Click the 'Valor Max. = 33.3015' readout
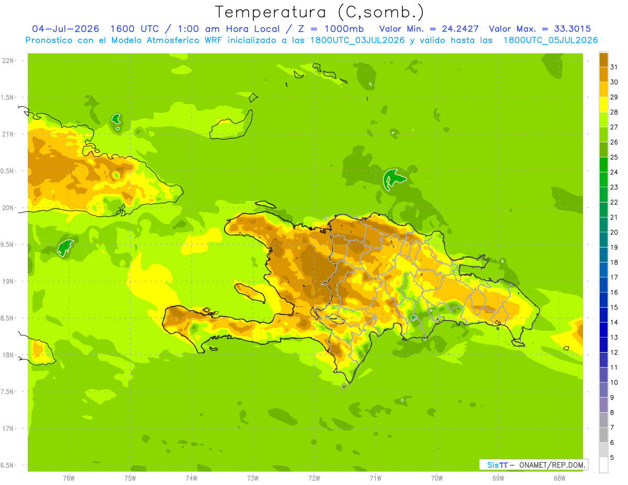 tap(541, 29)
